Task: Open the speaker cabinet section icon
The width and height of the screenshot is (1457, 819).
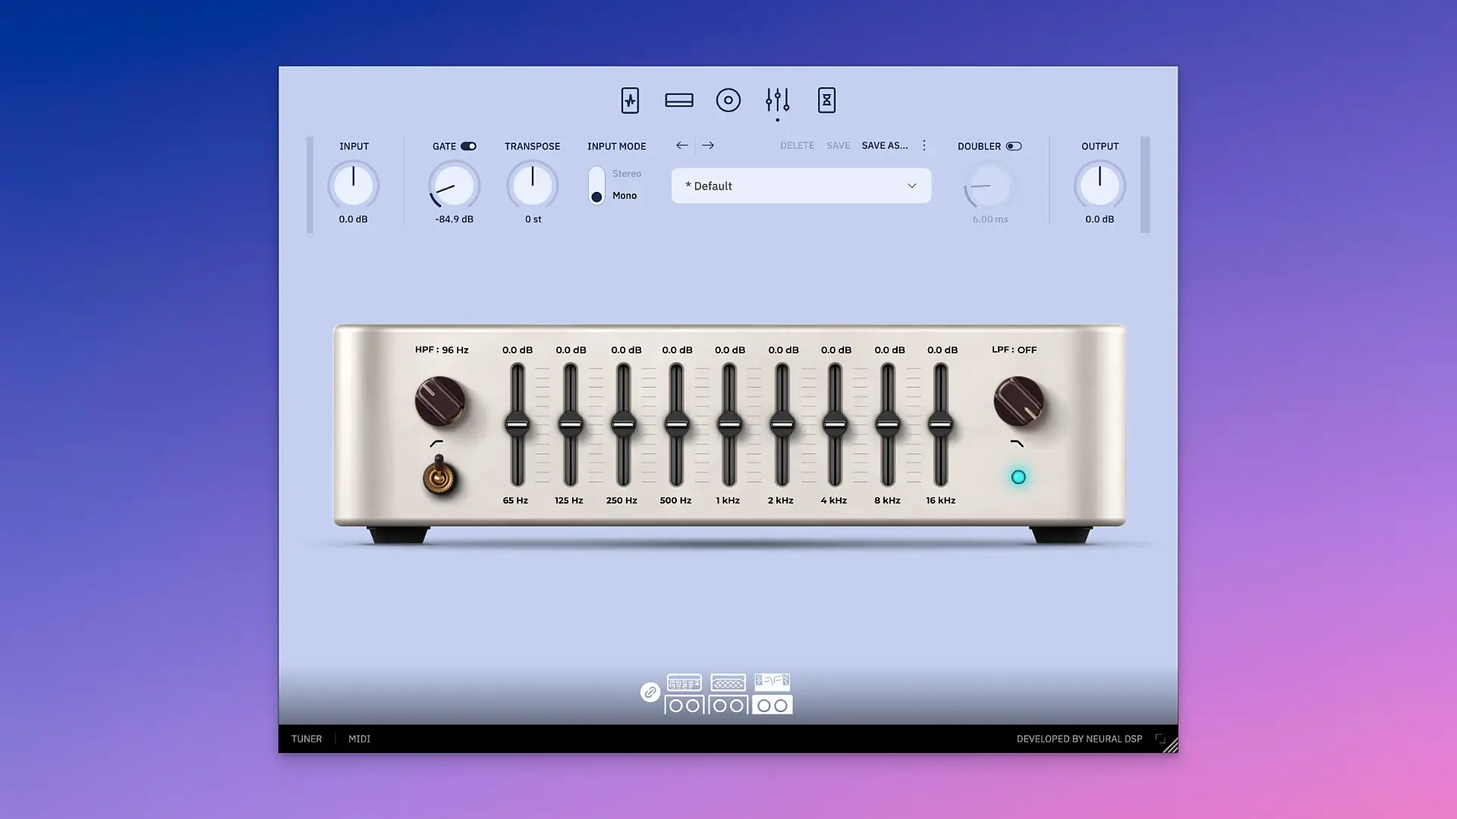Action: click(728, 99)
